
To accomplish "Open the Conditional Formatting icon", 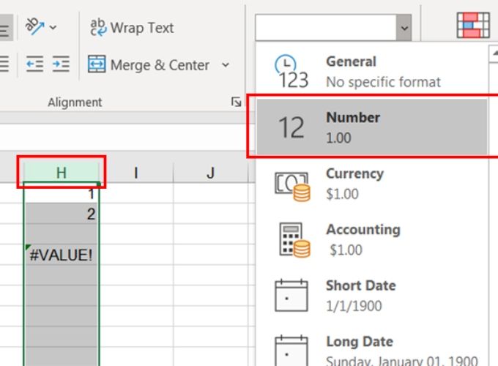I will pyautogui.click(x=473, y=26).
